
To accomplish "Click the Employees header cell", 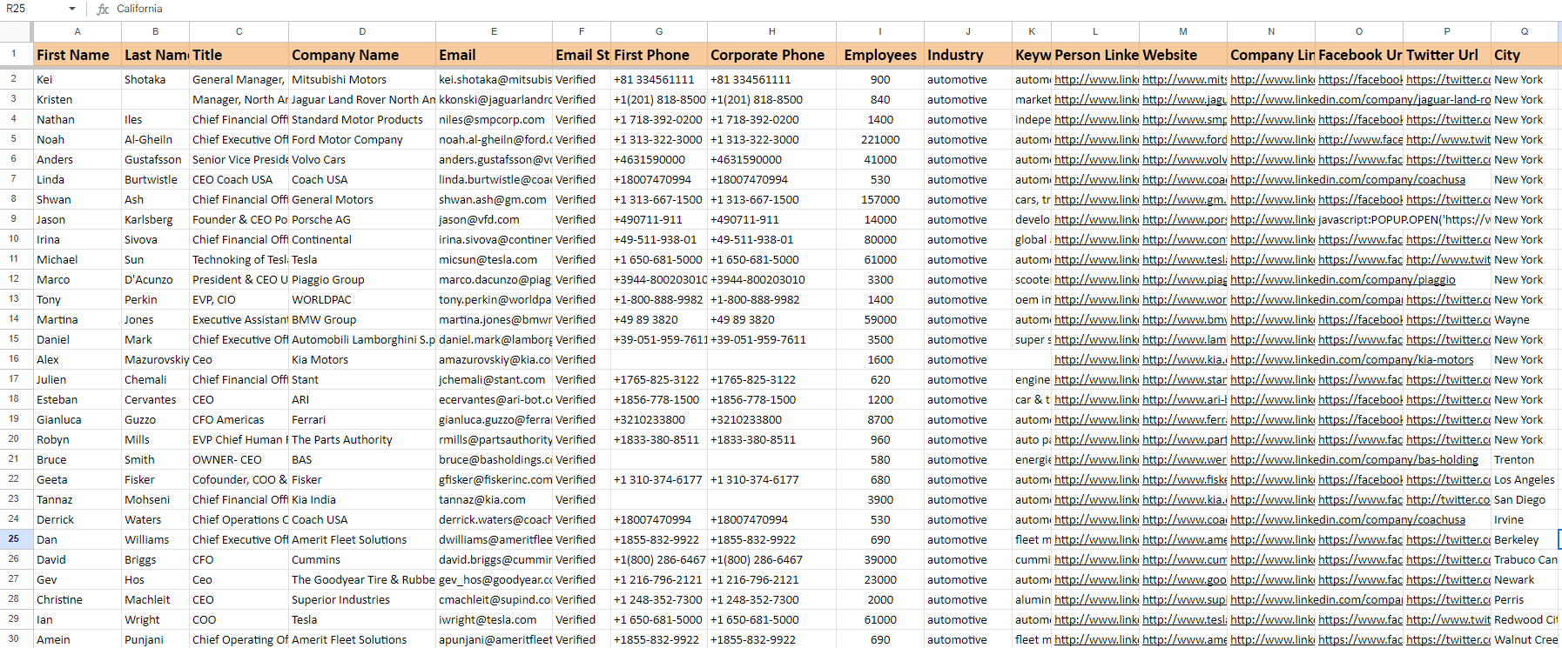I will click(880, 55).
